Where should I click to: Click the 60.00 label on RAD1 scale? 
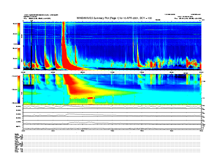pos(15,48)
